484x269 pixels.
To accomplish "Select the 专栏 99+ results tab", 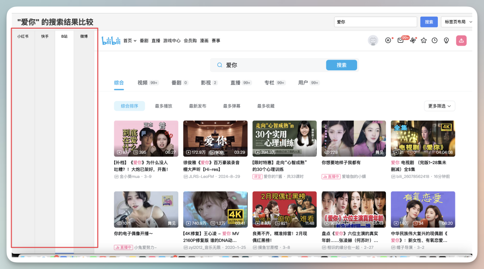I will [275, 83].
